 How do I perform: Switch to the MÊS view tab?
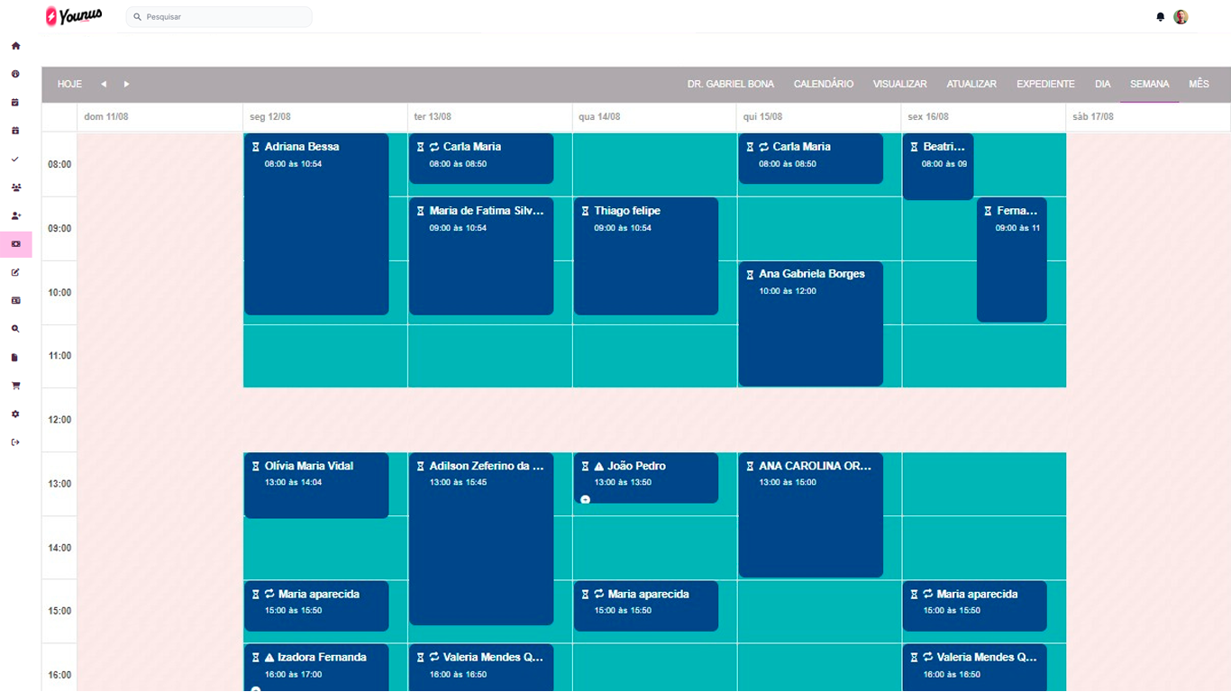pyautogui.click(x=1199, y=85)
